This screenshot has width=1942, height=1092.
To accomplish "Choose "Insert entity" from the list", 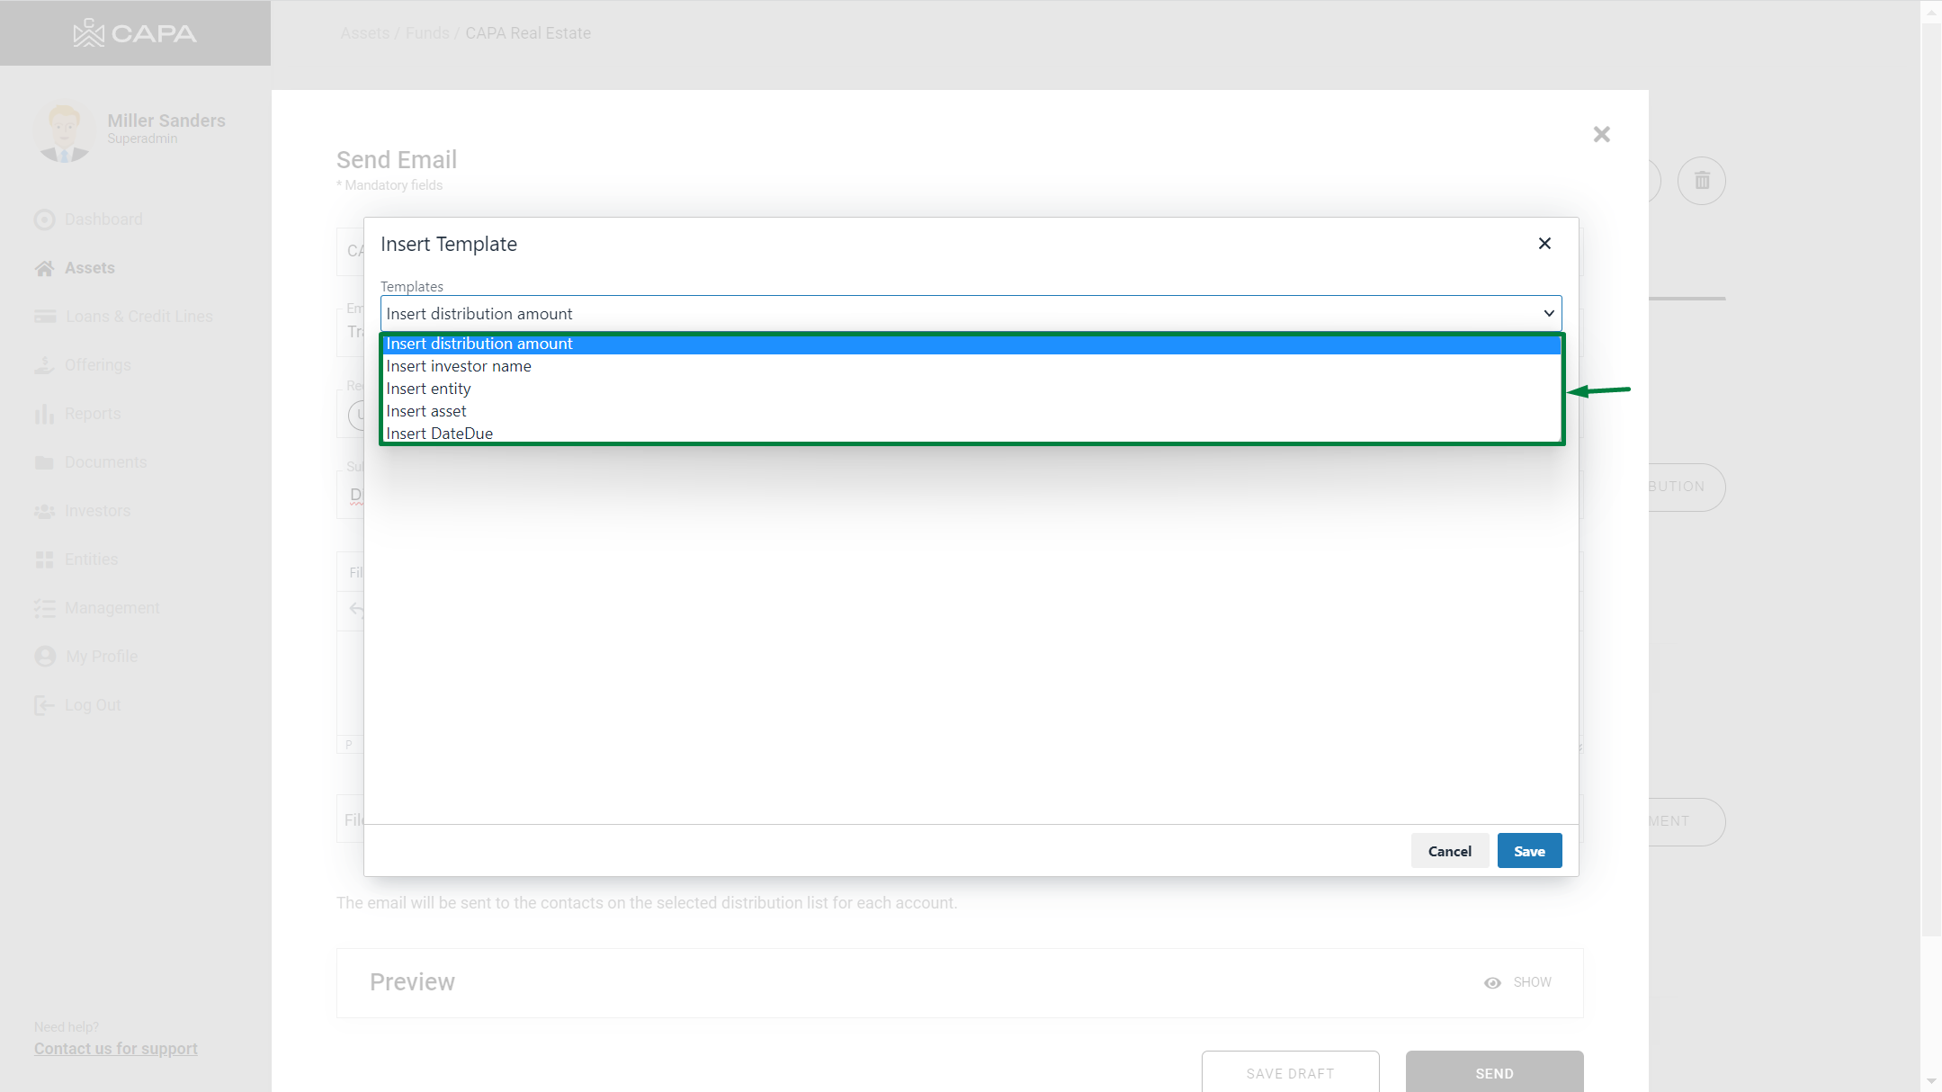I will coord(428,389).
